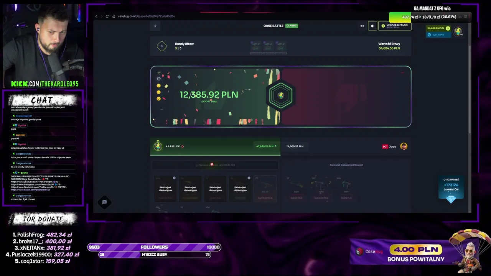Click KAROLEK player avatar

[x=158, y=146]
